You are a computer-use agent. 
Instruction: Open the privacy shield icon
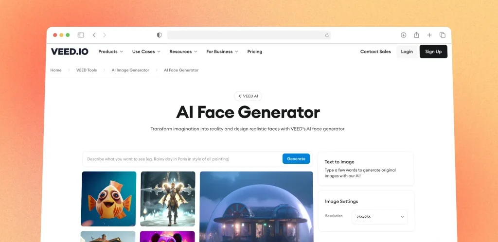[159, 35]
